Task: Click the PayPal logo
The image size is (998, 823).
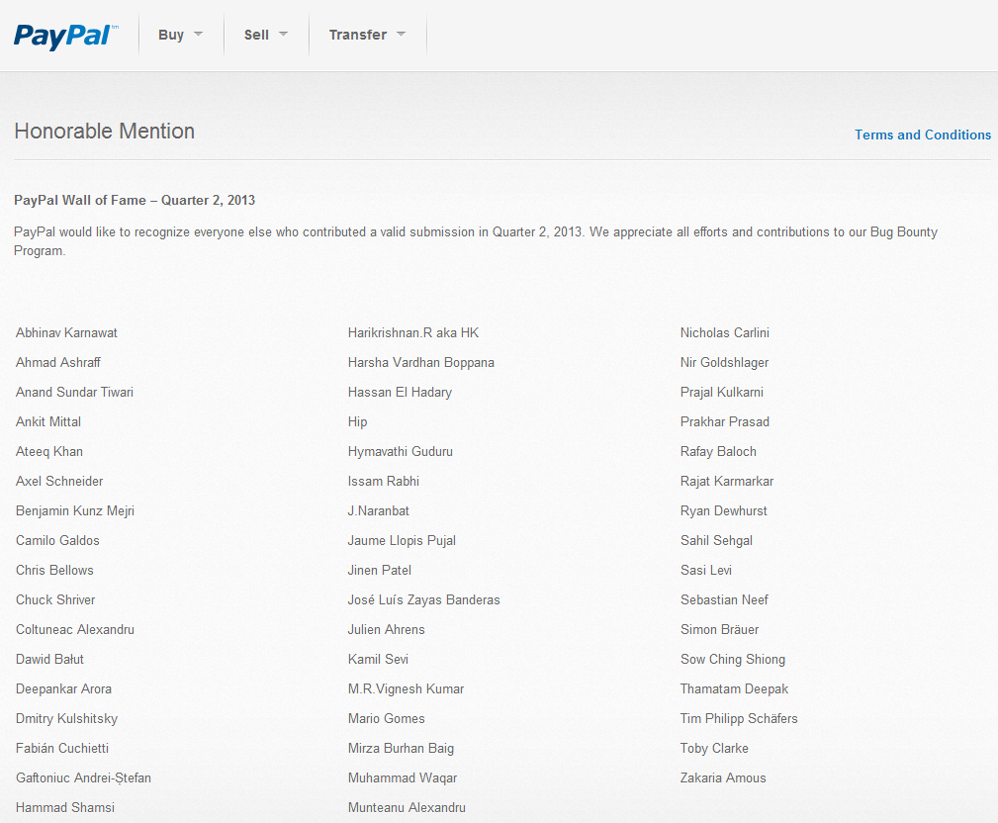Action: tap(65, 36)
